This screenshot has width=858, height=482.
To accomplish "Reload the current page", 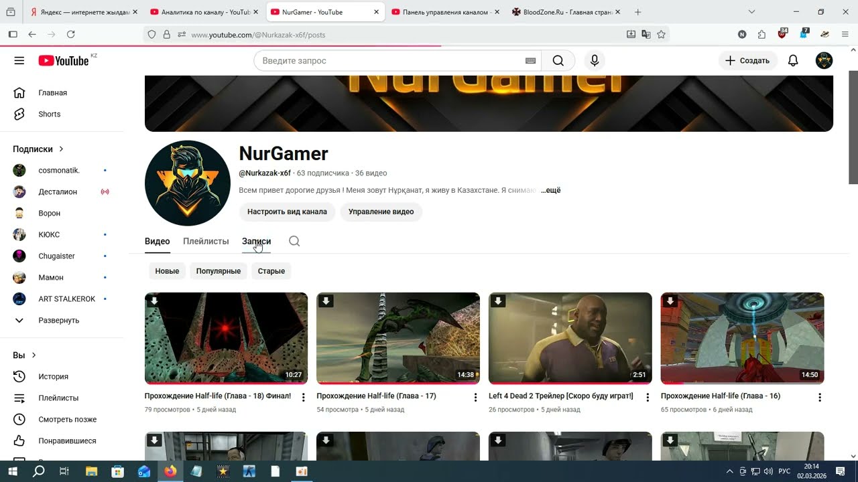I will pos(71,34).
